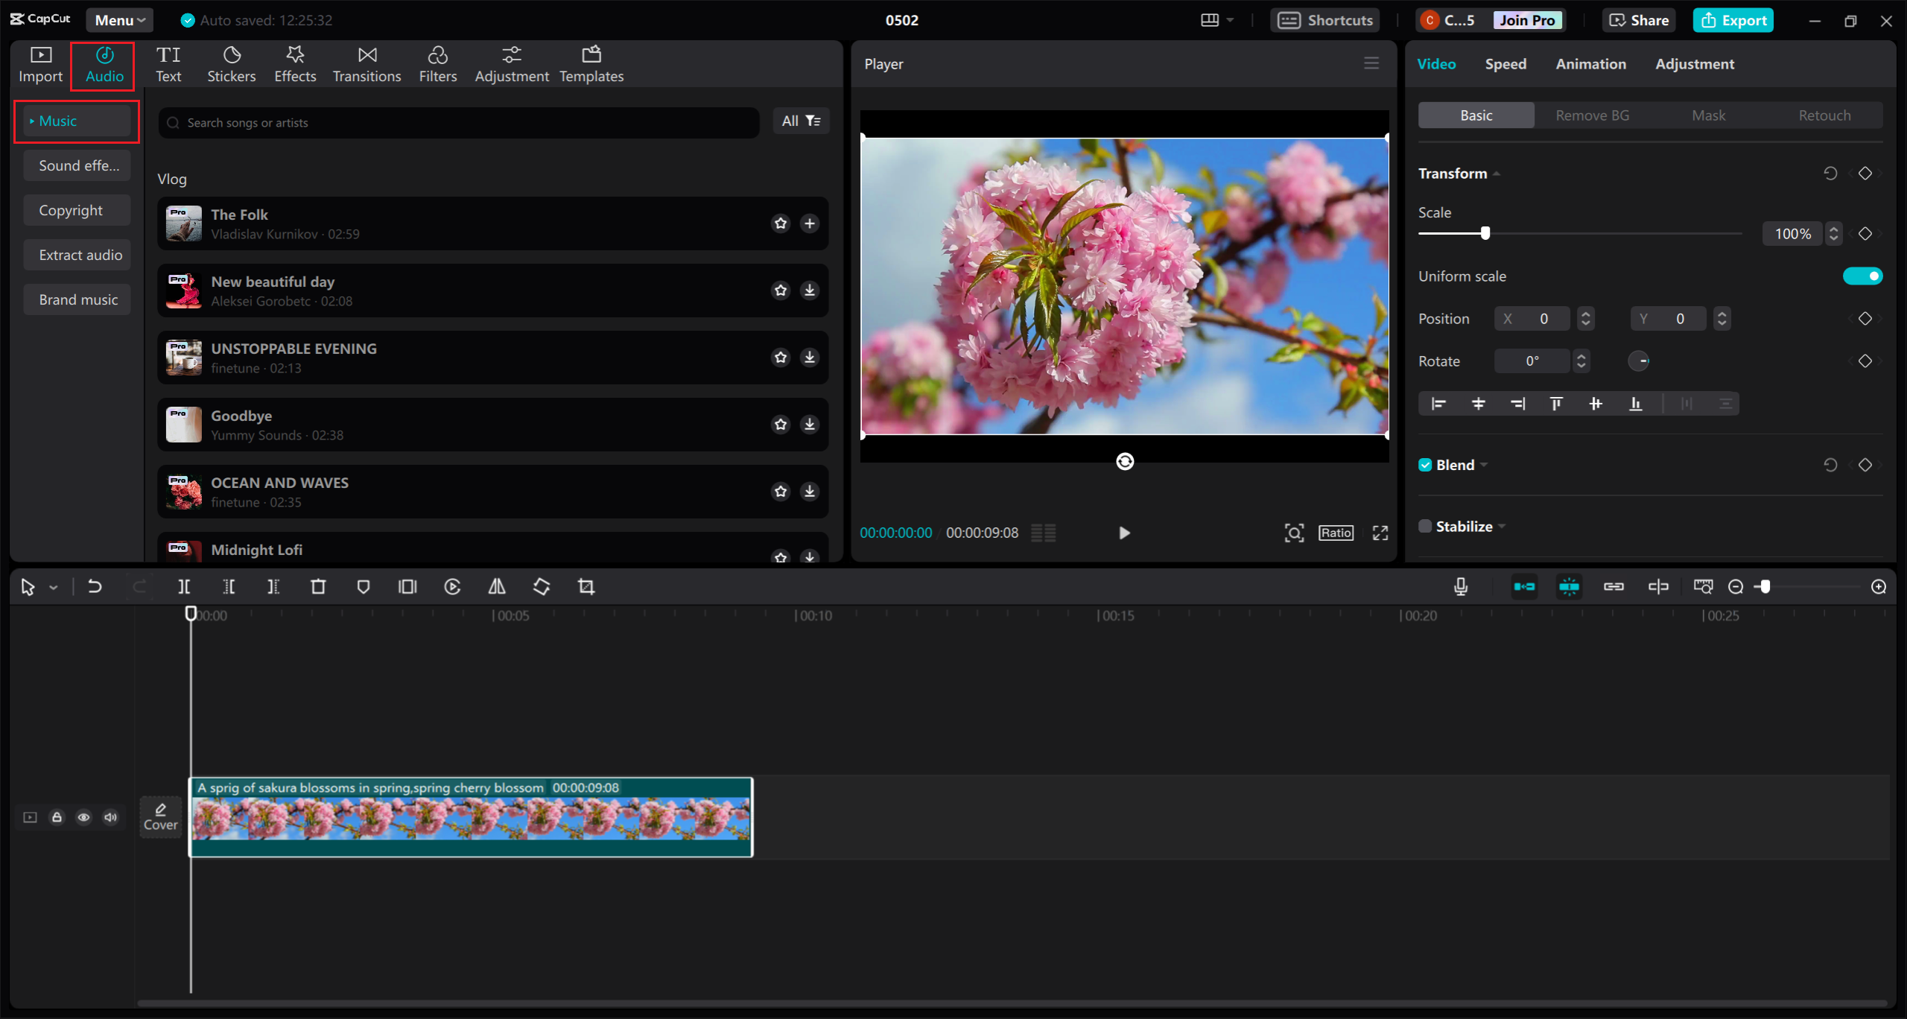Click Export button to render video
Screen dimensions: 1907x1019
[1736, 19]
